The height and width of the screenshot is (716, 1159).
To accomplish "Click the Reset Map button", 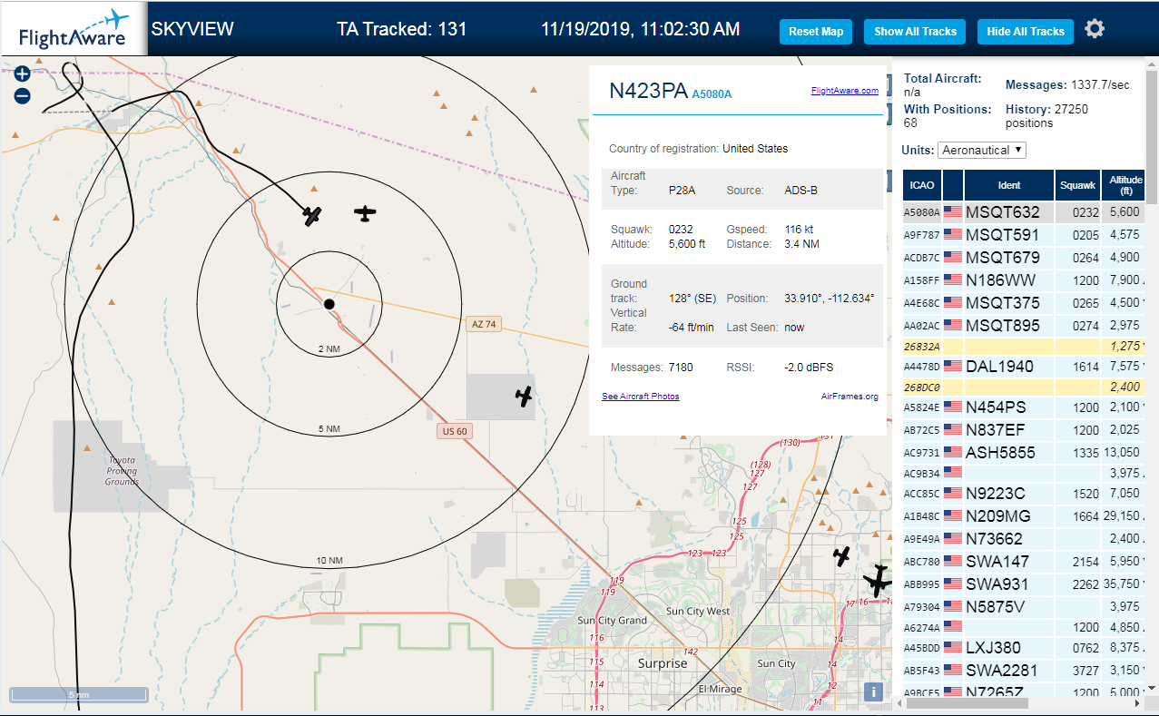I will [x=816, y=31].
